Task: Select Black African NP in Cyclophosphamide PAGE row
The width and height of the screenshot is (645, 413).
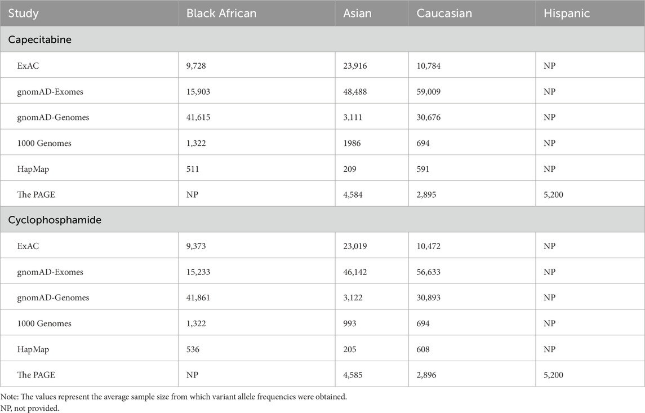Action: coord(192,375)
